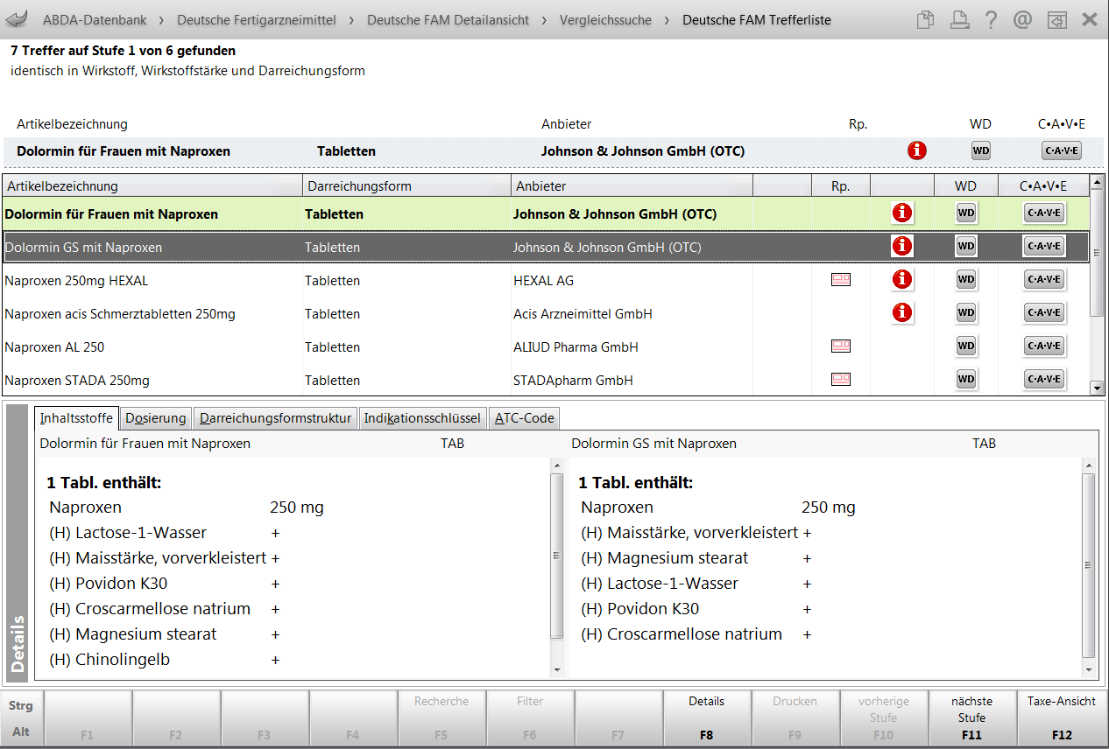1109x749 pixels.
Task: Click the copy documents icon in the title bar
Action: coord(925,19)
